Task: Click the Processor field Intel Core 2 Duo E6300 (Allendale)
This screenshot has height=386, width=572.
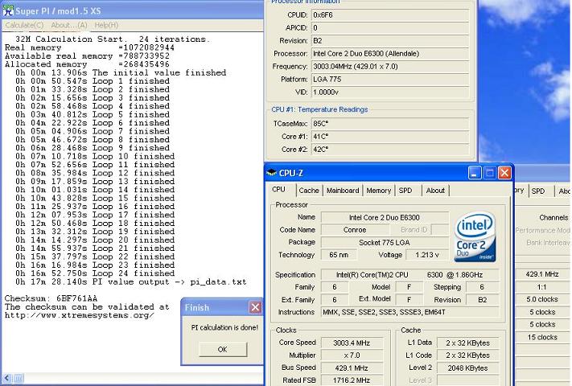Action: (x=390, y=54)
